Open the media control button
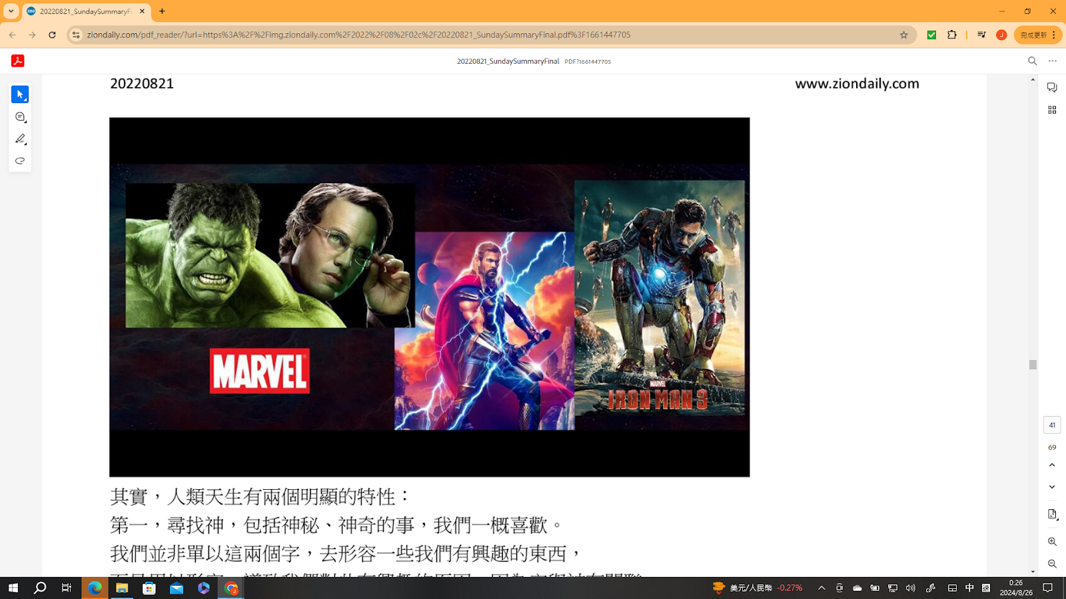 [x=981, y=35]
